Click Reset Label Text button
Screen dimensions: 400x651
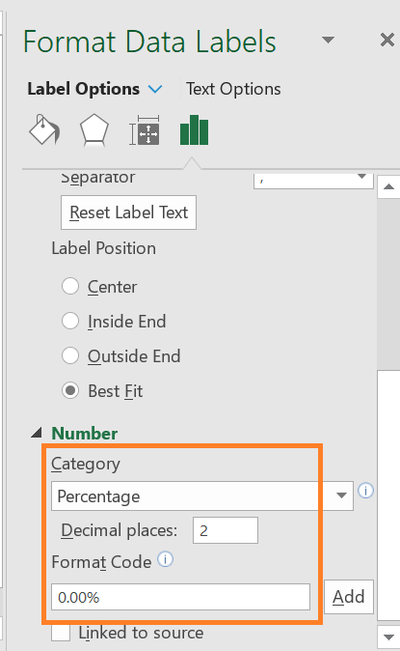(x=128, y=212)
